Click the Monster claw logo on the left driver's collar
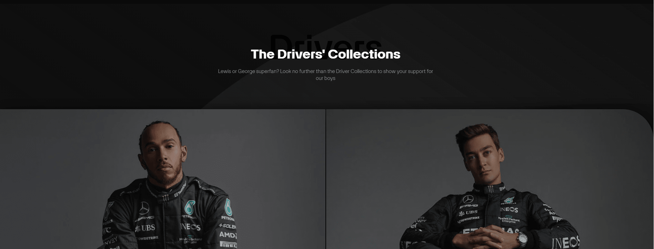 pyautogui.click(x=165, y=198)
